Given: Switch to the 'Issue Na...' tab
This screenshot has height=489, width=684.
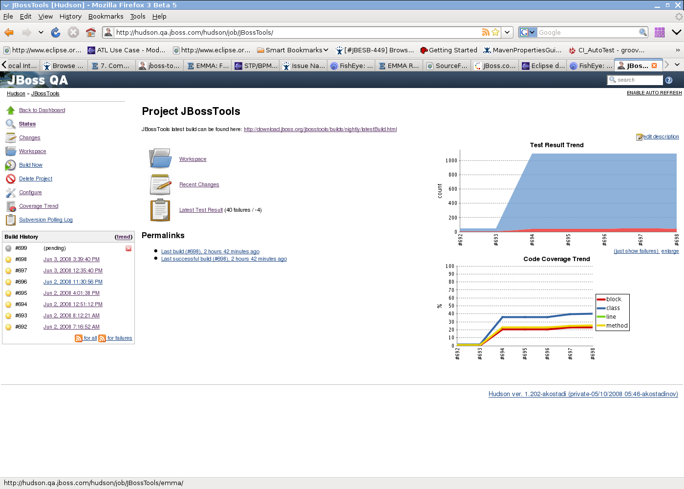Looking at the screenshot, I should pyautogui.click(x=303, y=66).
